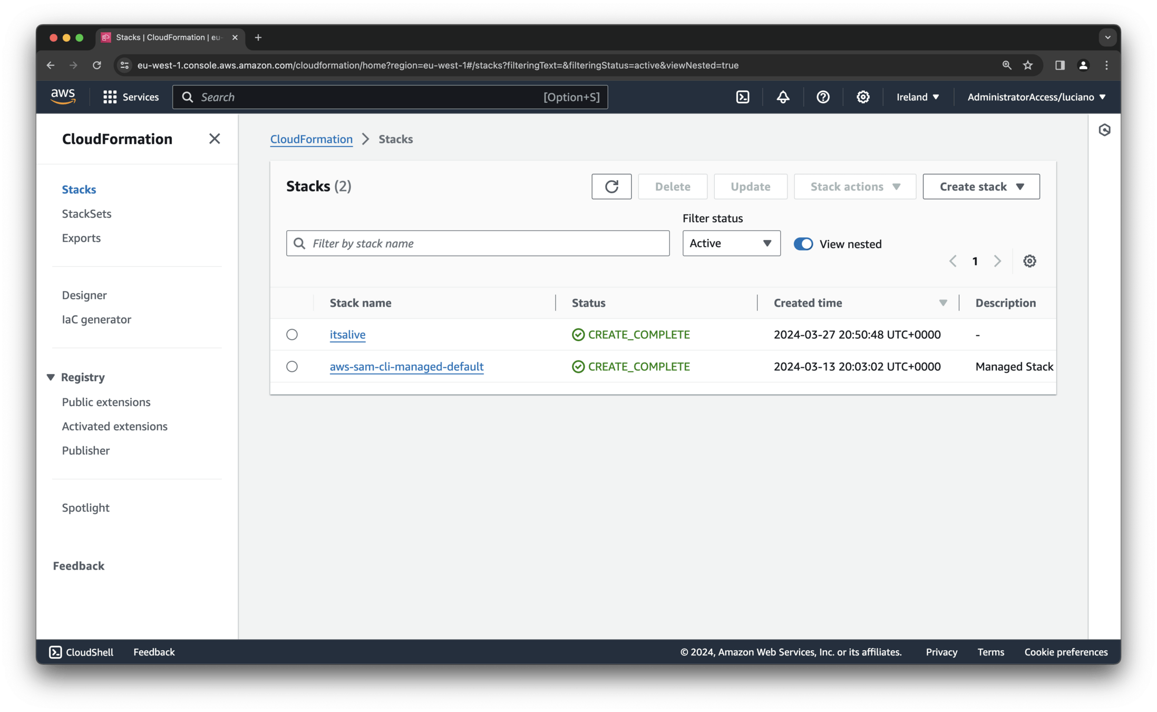Screen dimensions: 1157x712
Task: Open Exports in the sidebar
Action: point(81,238)
